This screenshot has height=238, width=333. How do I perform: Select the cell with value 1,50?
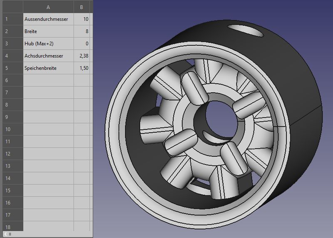pyautogui.click(x=82, y=68)
